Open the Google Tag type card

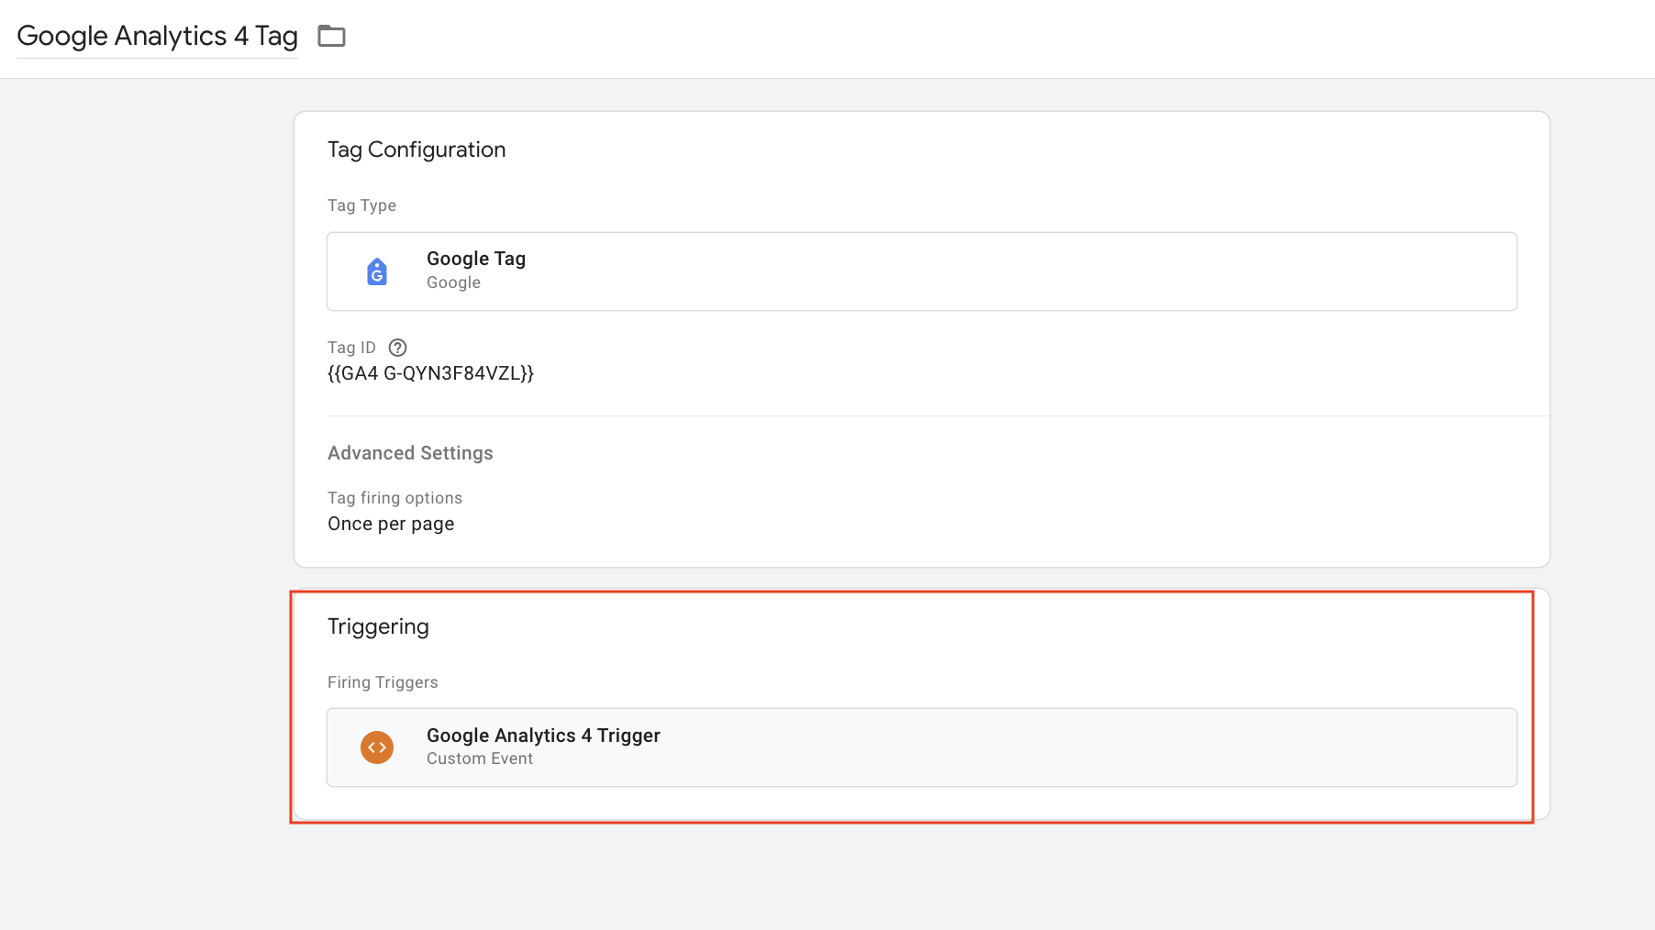[921, 271]
